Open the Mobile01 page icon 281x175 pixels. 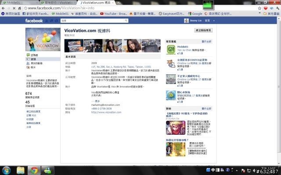[x=171, y=49]
